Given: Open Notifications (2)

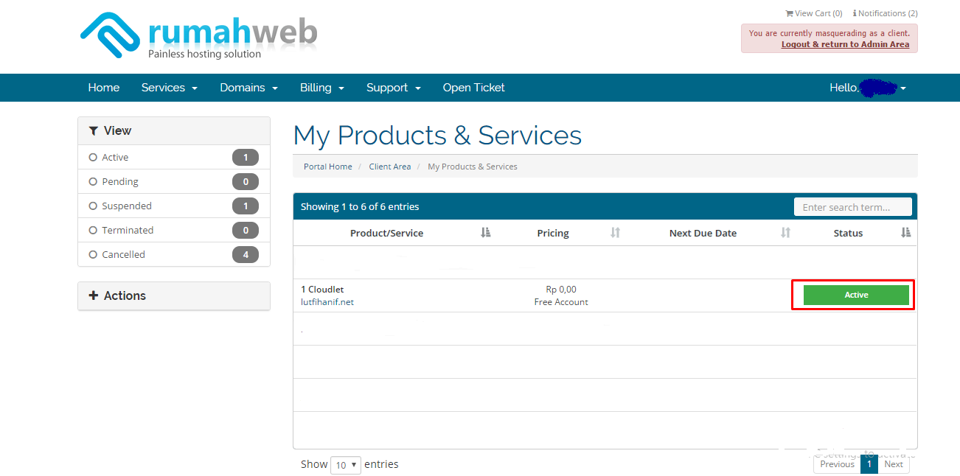Looking at the screenshot, I should (886, 13).
